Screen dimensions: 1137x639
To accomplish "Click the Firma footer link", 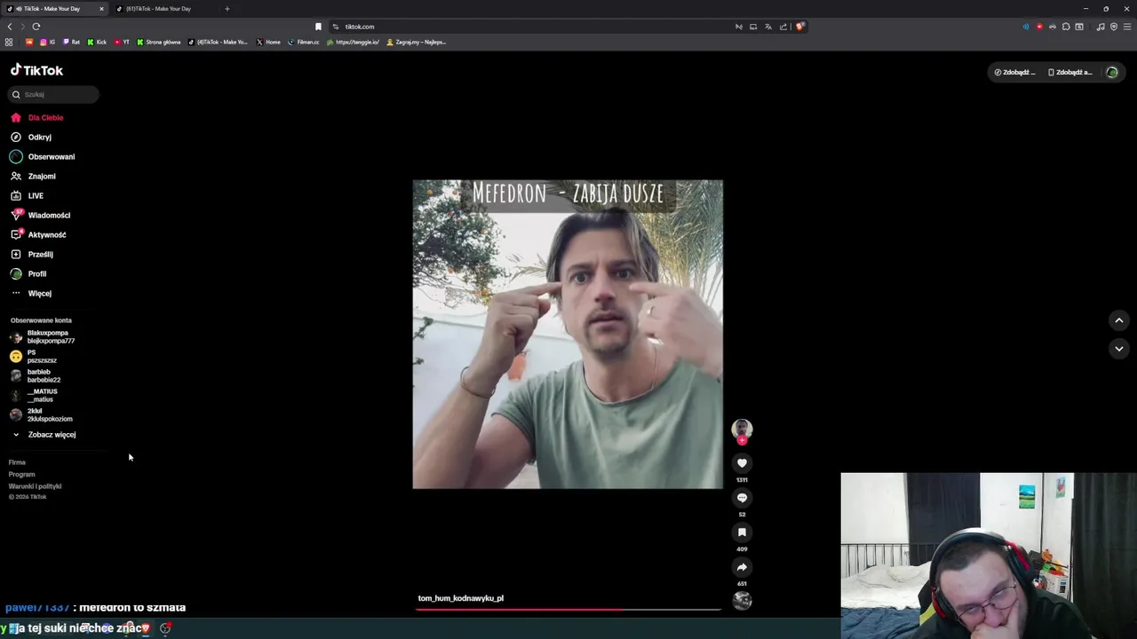I will click(x=17, y=462).
